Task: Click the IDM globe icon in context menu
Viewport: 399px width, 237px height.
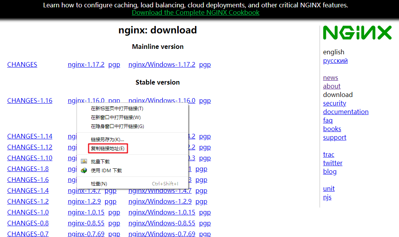Action: click(x=84, y=170)
